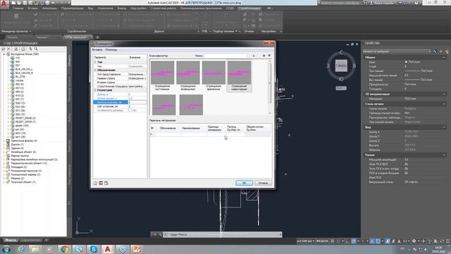Select the Ограждение временное thumbnail
The height and width of the screenshot is (254, 451).
[x=214, y=75]
